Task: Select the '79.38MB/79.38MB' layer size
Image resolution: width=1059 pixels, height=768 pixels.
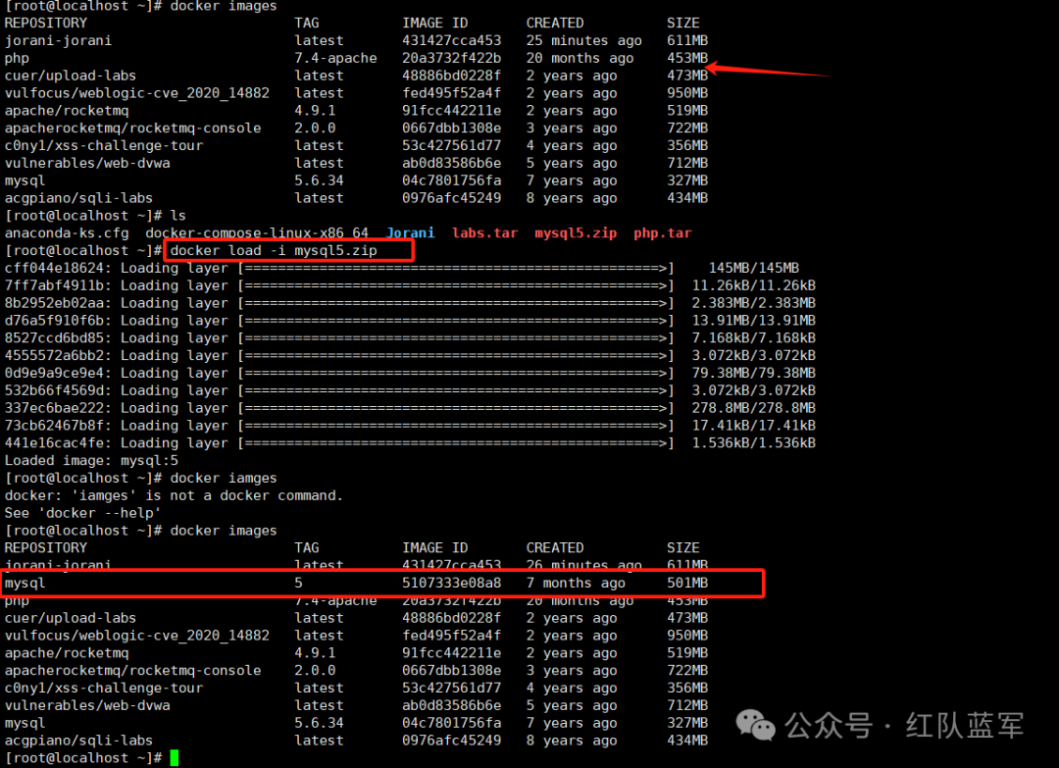Action: pyautogui.click(x=754, y=374)
